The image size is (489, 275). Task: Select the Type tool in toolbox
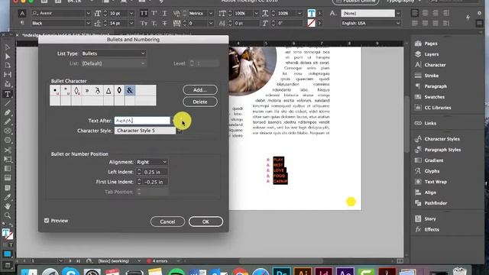[x=8, y=94]
